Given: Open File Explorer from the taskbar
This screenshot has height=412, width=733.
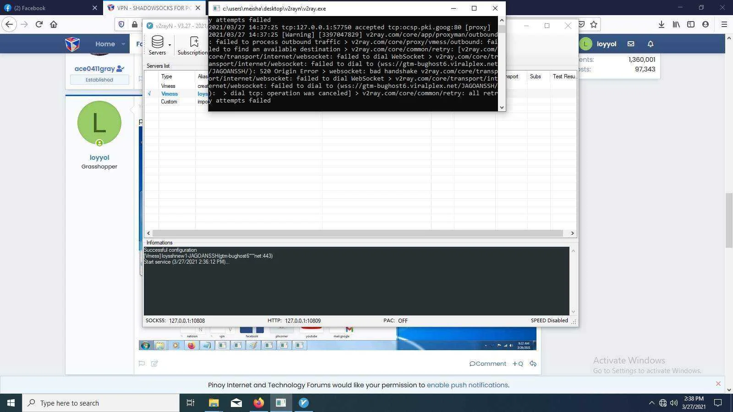Looking at the screenshot, I should (x=213, y=403).
